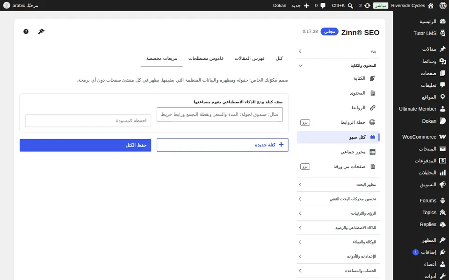The width and height of the screenshot is (449, 280).
Task: Open محرر جماعي menu item
Action: [338, 152]
